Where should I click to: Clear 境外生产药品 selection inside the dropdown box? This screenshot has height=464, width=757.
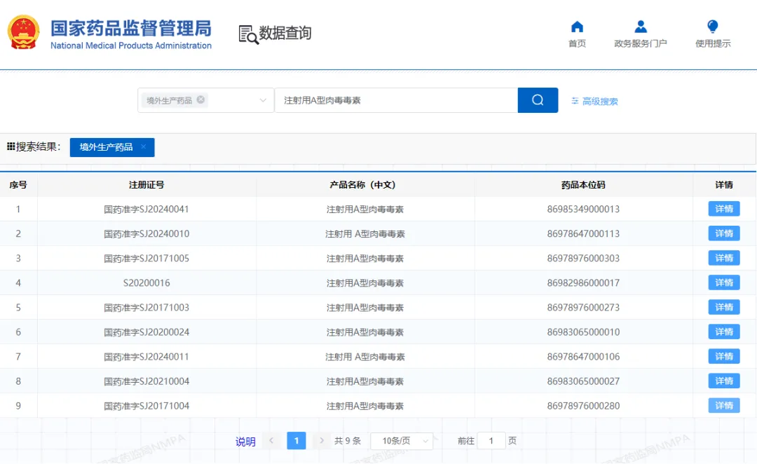[x=200, y=100]
